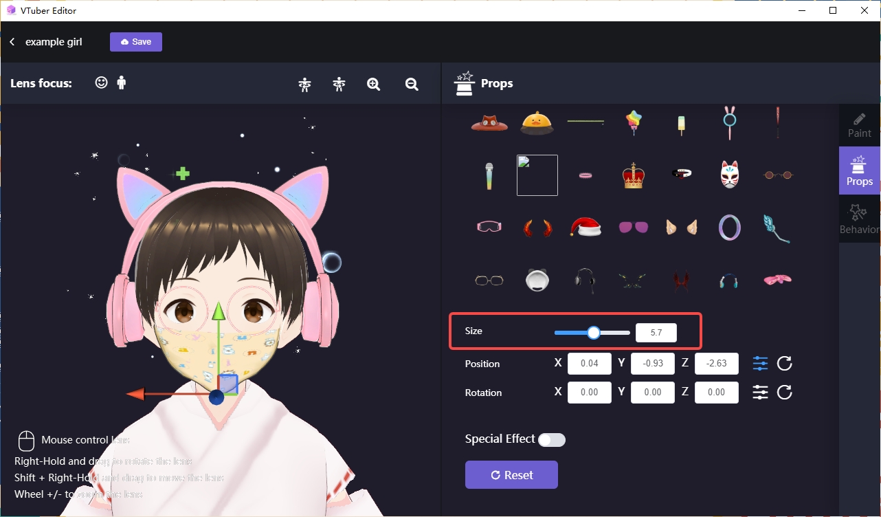This screenshot has height=517, width=881.
Task: Open the Rotation fine-tune sliders icon
Action: click(760, 392)
